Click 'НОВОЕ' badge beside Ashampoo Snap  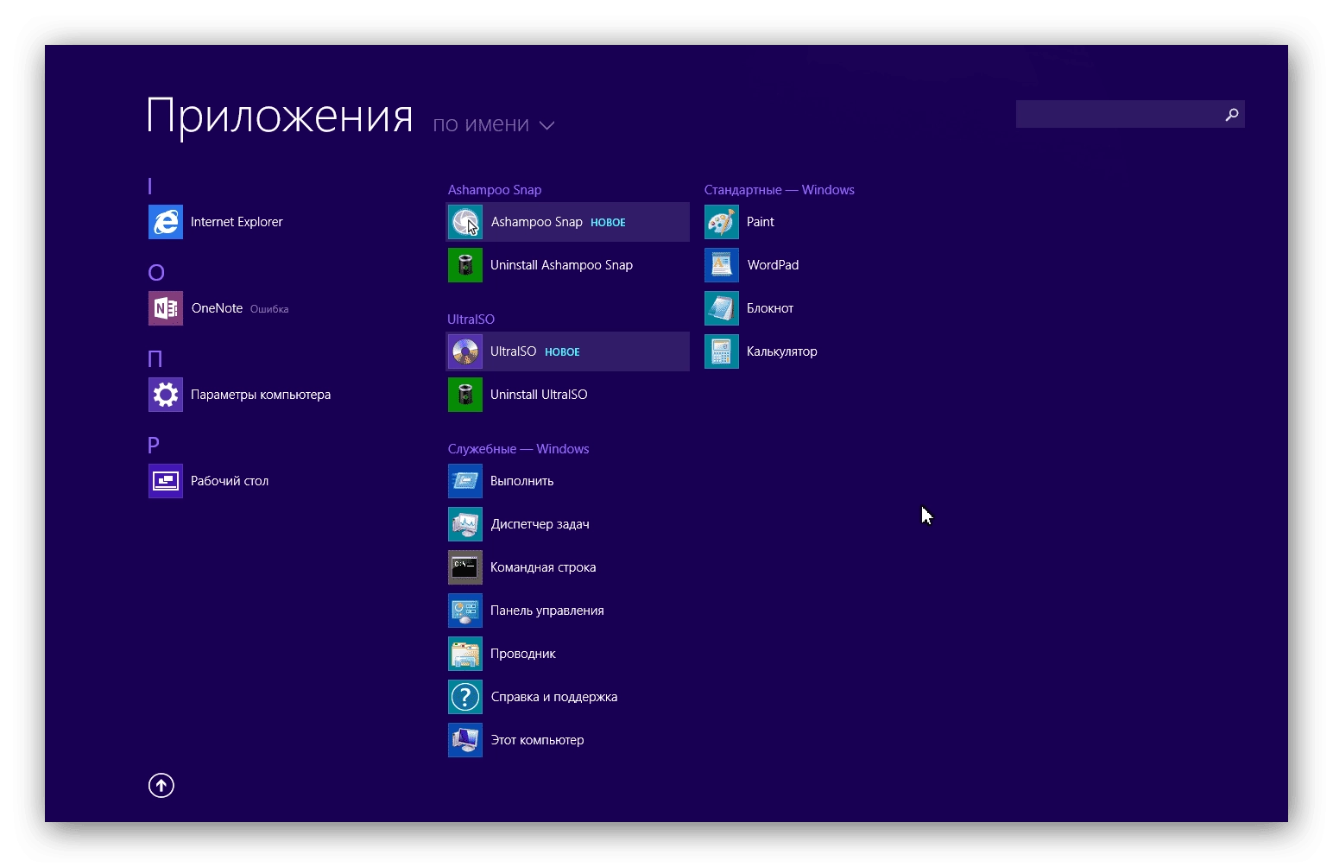coord(608,223)
